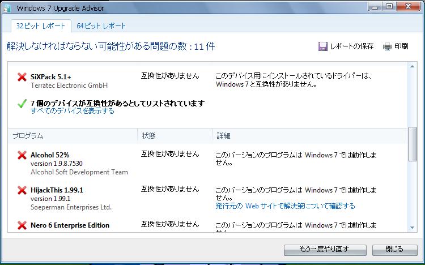The width and height of the screenshot is (425, 265).
Task: Click the vertical scrollbar thumb
Action: (413, 144)
